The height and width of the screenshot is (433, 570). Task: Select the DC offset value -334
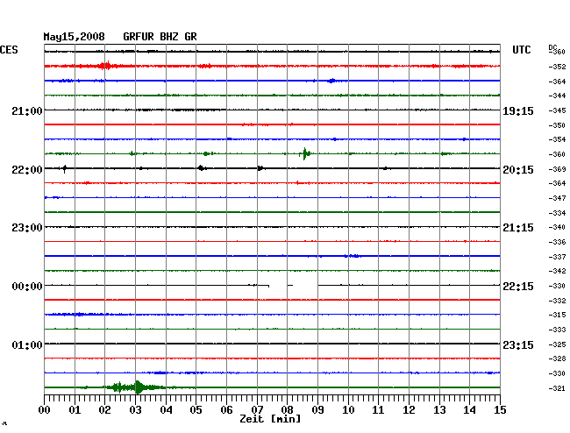click(x=557, y=213)
